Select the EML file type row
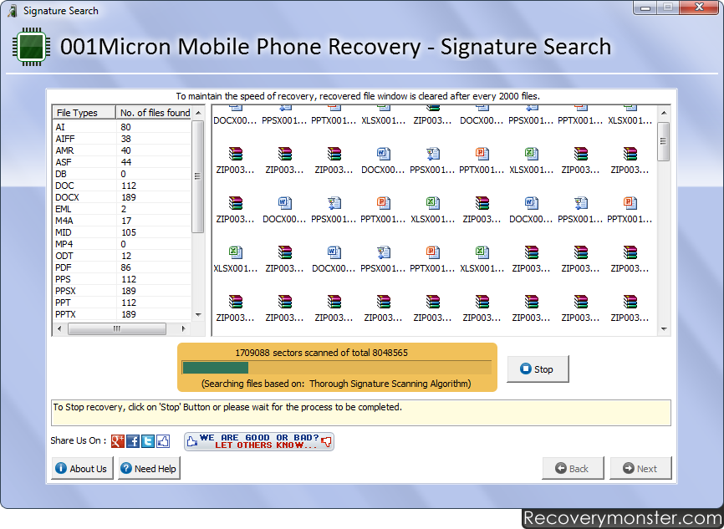Viewport: 724px width, 529px height. pyautogui.click(x=122, y=209)
